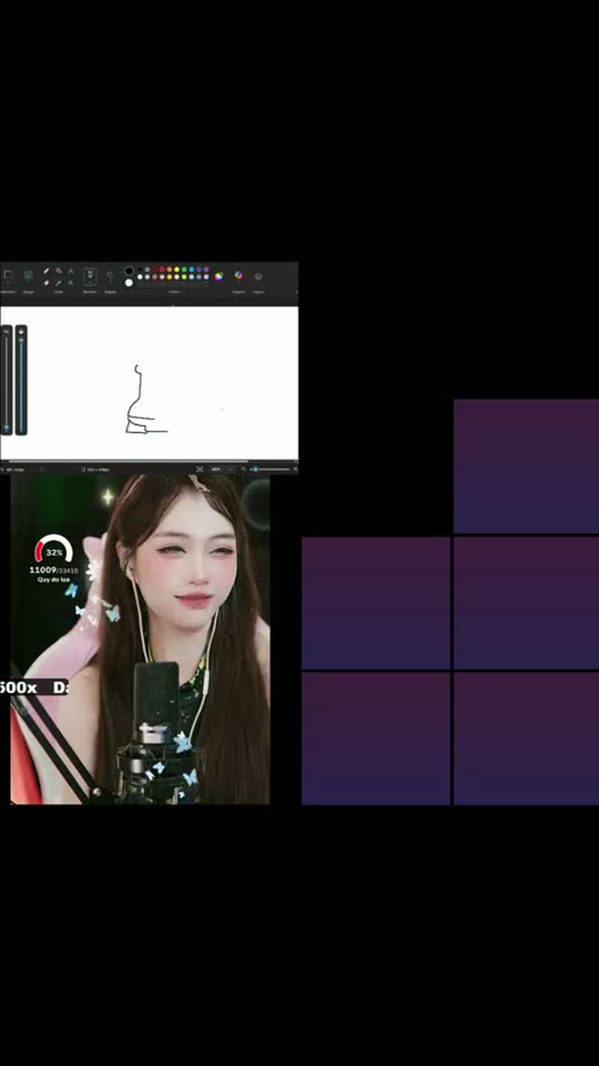The height and width of the screenshot is (1066, 599).
Task: Open the Copilot menu
Action: pyautogui.click(x=239, y=275)
